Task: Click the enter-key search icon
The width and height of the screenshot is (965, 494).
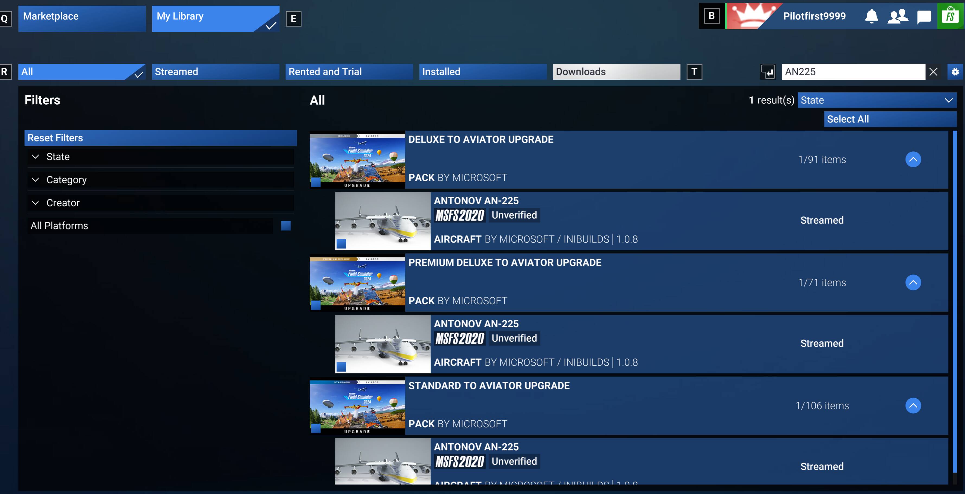Action: click(768, 72)
